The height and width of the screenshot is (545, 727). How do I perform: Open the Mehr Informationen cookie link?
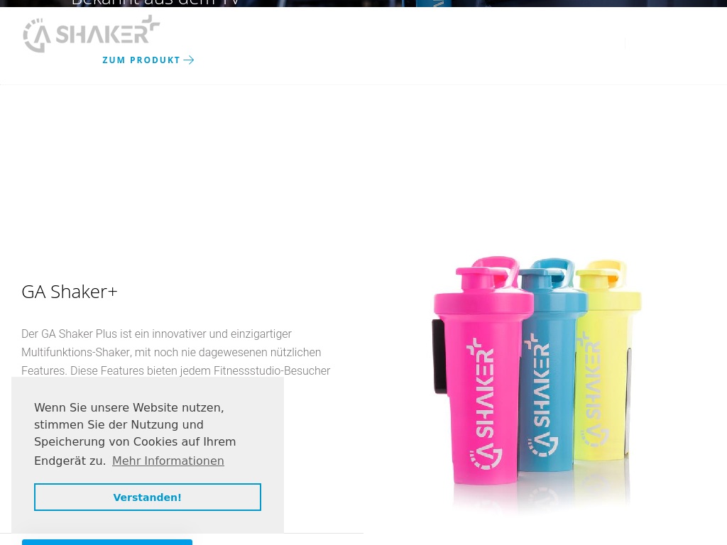click(168, 461)
